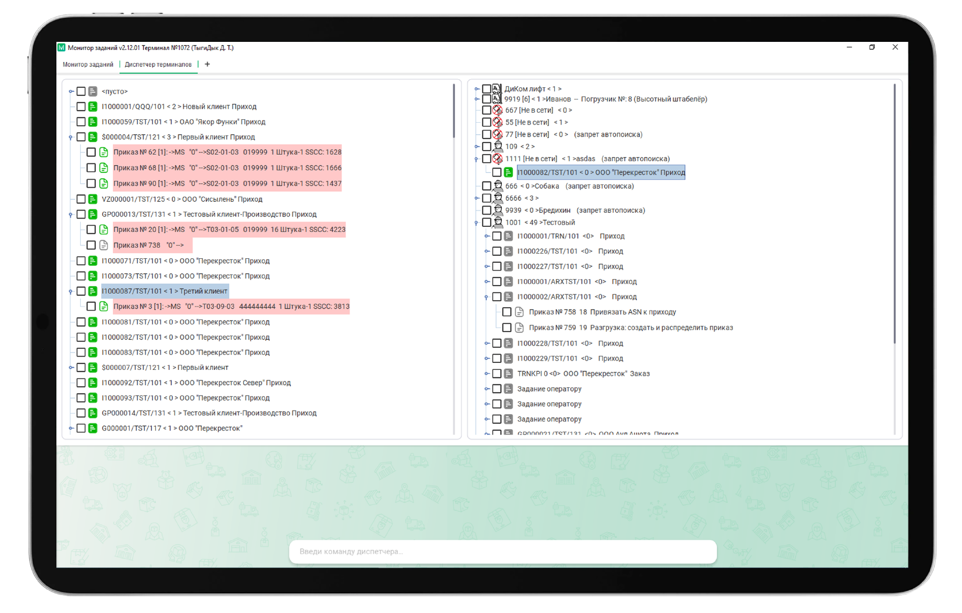Click the page icon of Приказ № 759
Image resolution: width=962 pixels, height=613 pixels.
(519, 327)
